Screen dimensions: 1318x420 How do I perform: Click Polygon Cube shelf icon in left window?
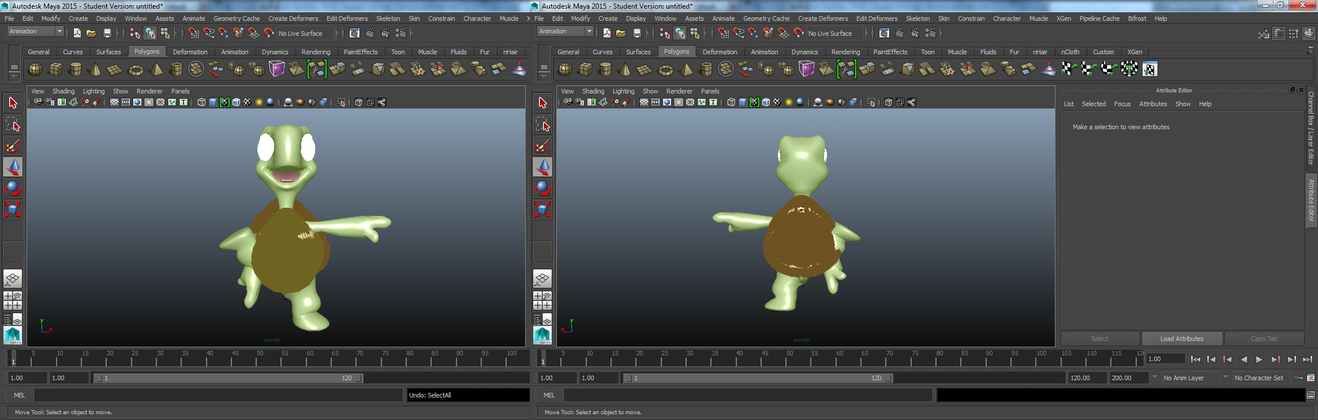tap(56, 69)
